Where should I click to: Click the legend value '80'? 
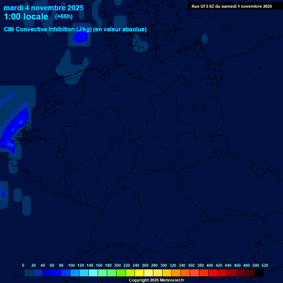coord(61,265)
